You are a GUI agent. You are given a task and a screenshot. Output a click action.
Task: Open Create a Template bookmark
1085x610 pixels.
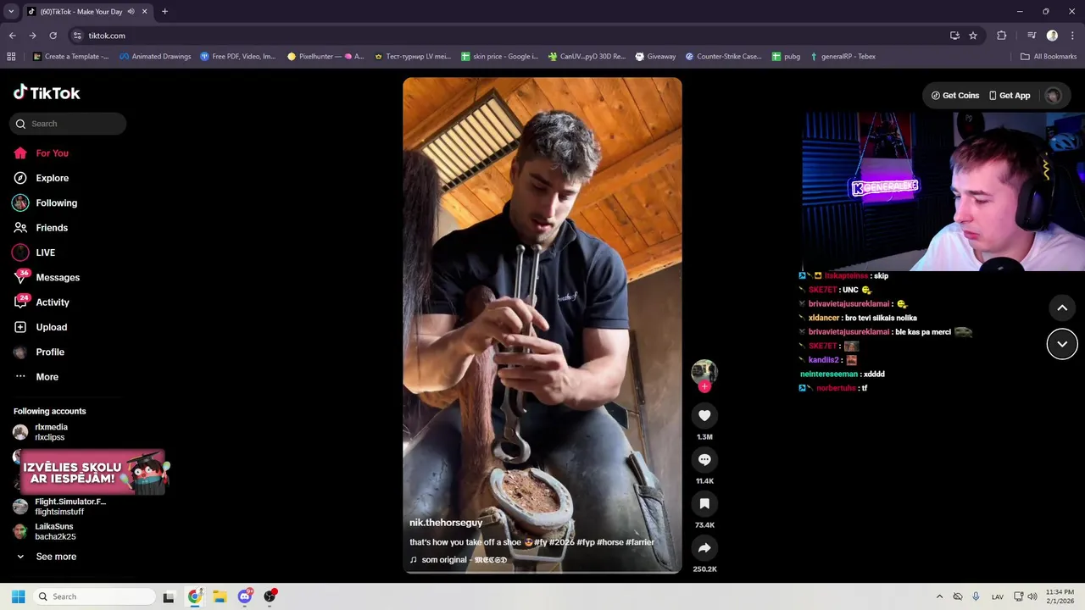[70, 57]
